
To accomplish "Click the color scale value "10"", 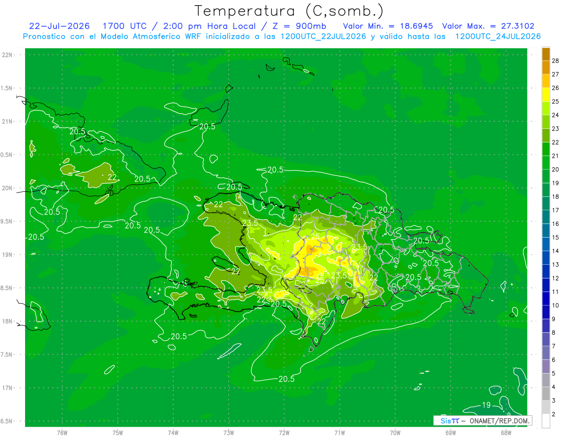I will click(x=555, y=305).
